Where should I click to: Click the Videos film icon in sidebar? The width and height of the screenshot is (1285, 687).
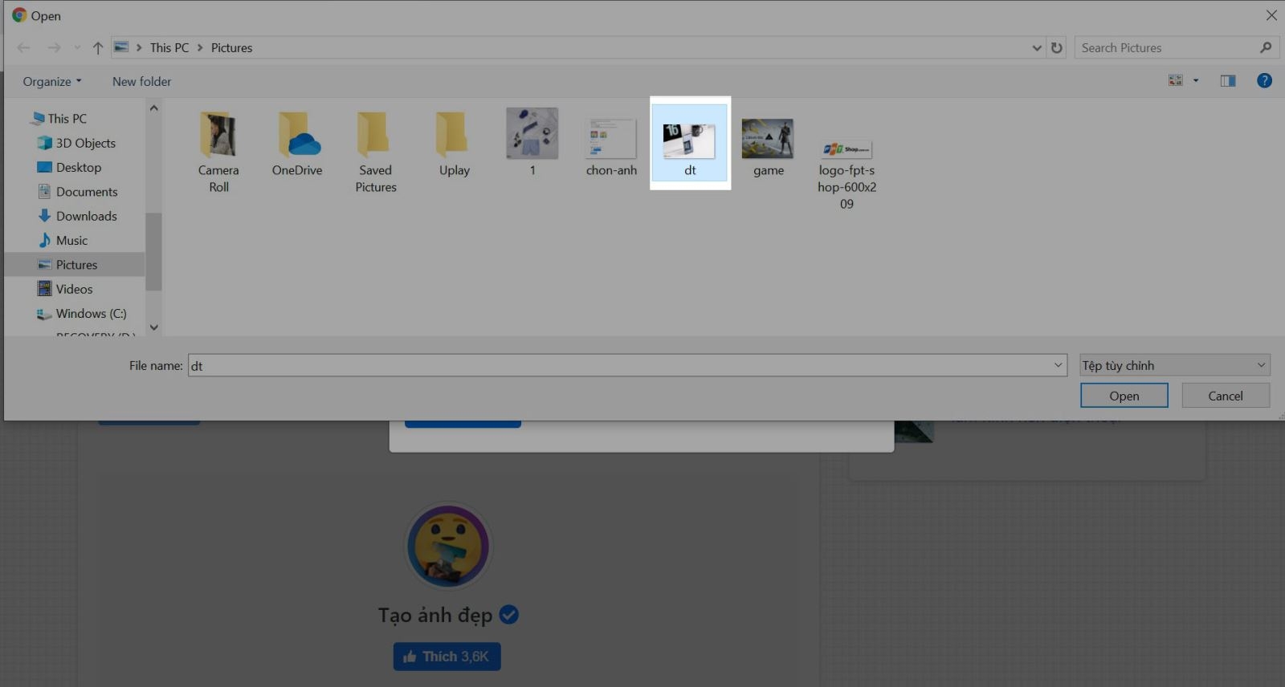(x=45, y=289)
